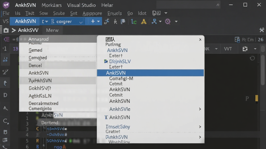Click the gear settings icon at right

click(245, 49)
